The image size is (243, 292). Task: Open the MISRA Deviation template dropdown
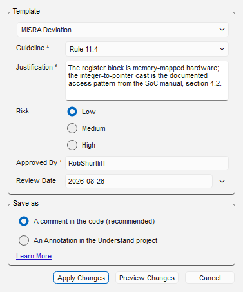[x=122, y=30]
